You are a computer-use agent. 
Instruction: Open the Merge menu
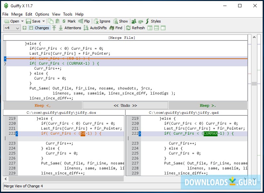[x=17, y=14]
